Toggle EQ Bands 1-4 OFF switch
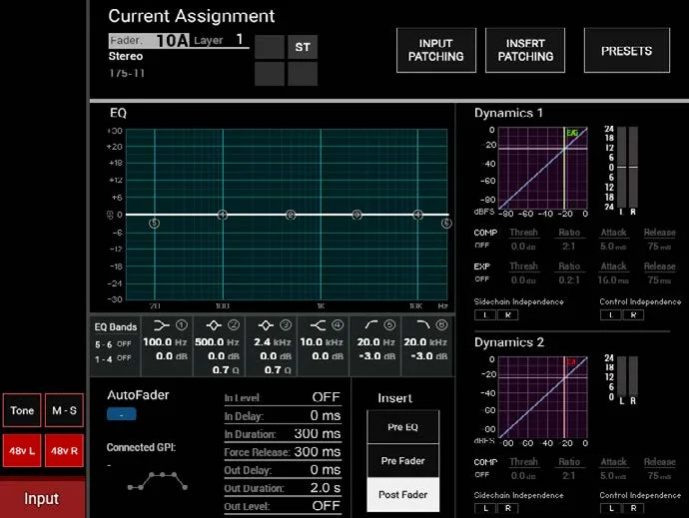 pyautogui.click(x=124, y=358)
